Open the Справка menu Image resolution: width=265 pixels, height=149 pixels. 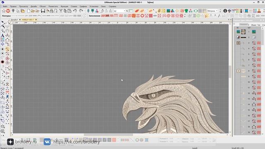(112, 7)
